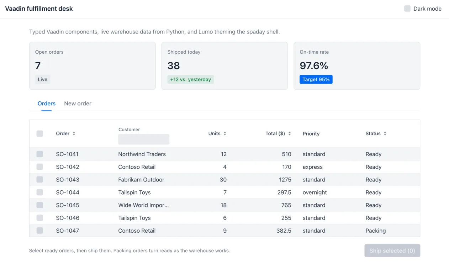Screen dimensions: 449x264
Task: Sort the table by the Order column
Action: click(65, 133)
